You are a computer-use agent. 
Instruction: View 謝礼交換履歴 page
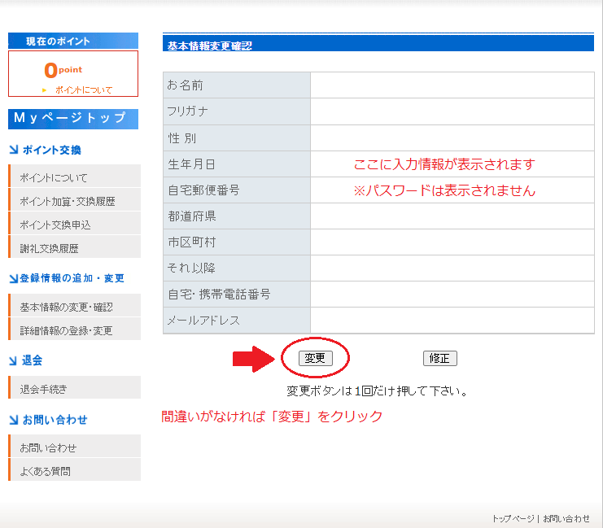75,248
